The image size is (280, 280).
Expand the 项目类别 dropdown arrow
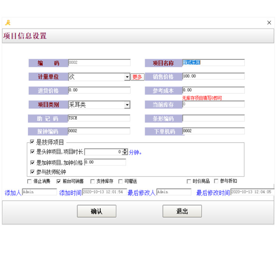[127, 105]
